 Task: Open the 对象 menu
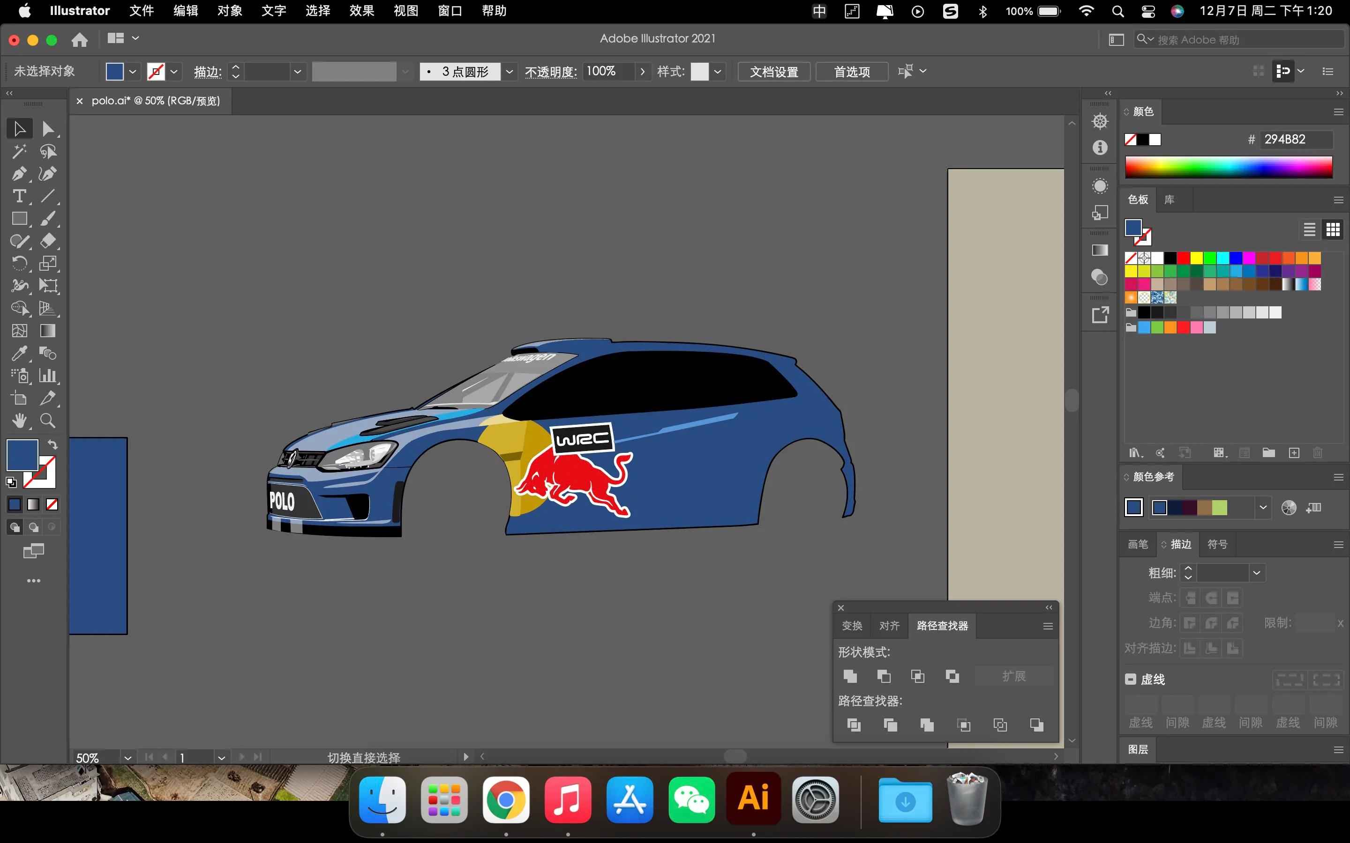[230, 11]
